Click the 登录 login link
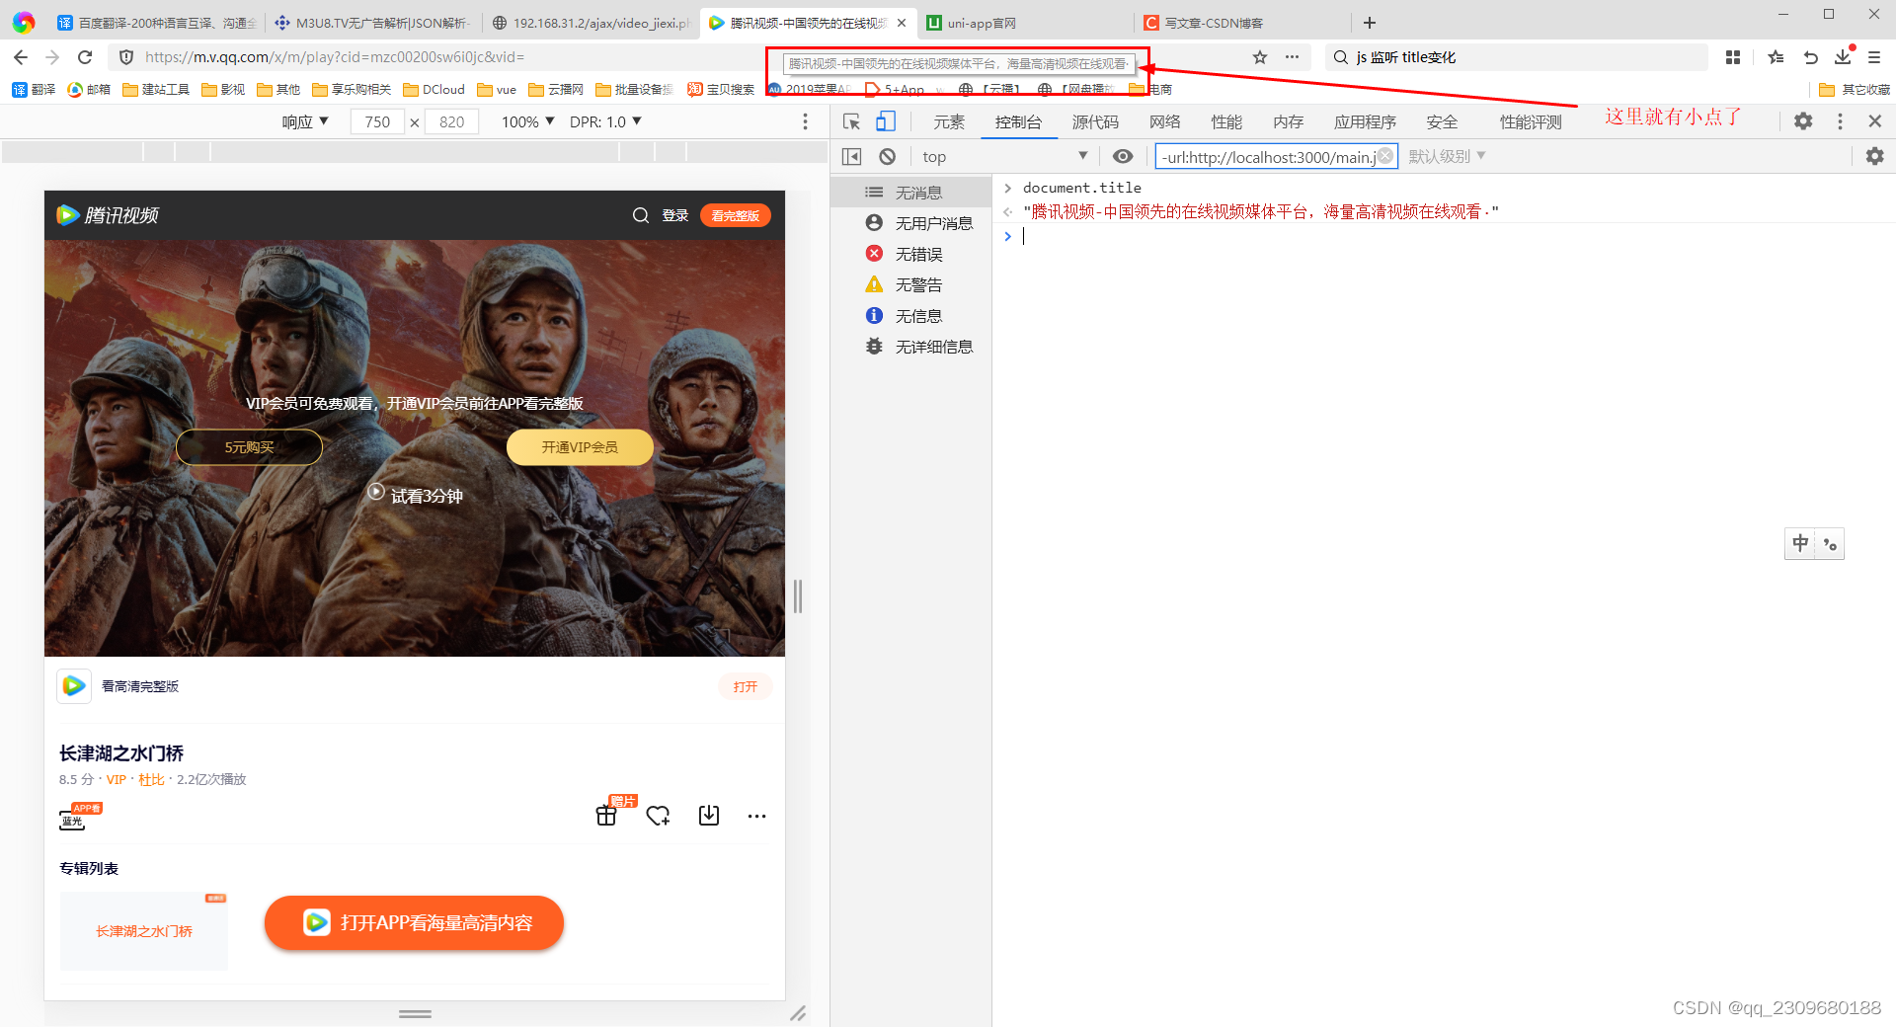The width and height of the screenshot is (1896, 1027). (x=675, y=215)
